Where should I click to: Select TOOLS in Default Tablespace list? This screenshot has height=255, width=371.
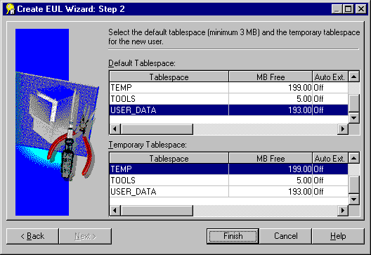click(x=229, y=99)
